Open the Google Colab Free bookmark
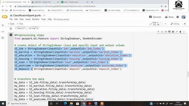Image resolution: width=189 pixels, height=106 pixels. [x=37, y=10]
